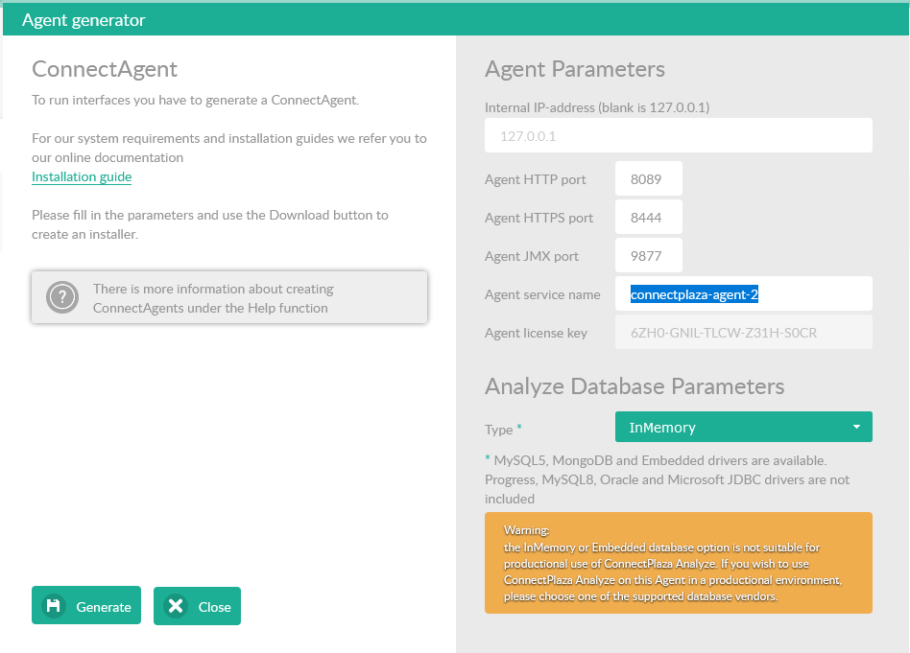Click the 'Please fill in the parameters' text
The image size is (910, 653).
[210, 224]
